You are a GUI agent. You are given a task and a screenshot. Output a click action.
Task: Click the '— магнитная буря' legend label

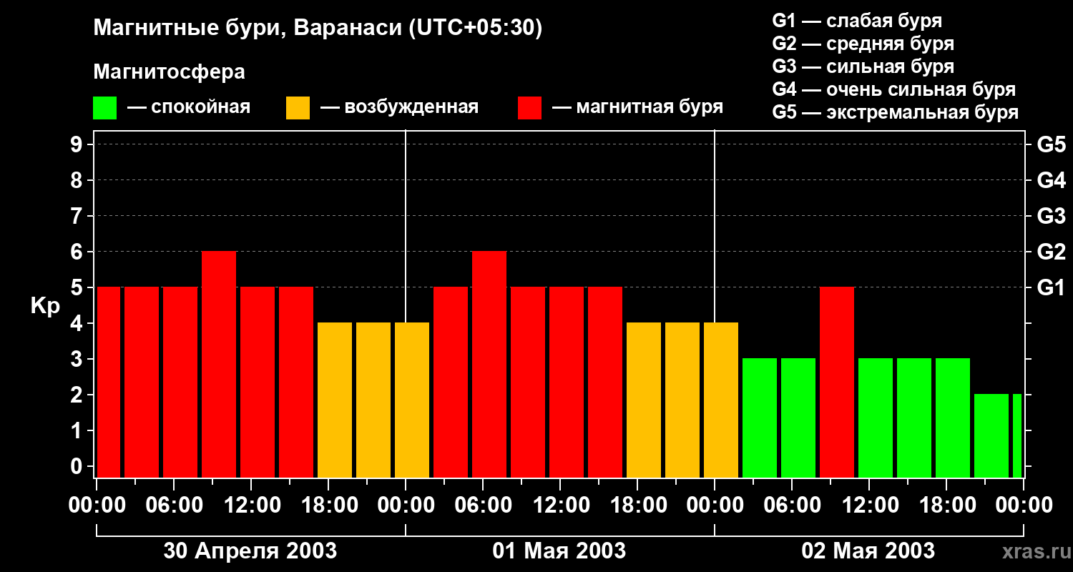(x=637, y=107)
